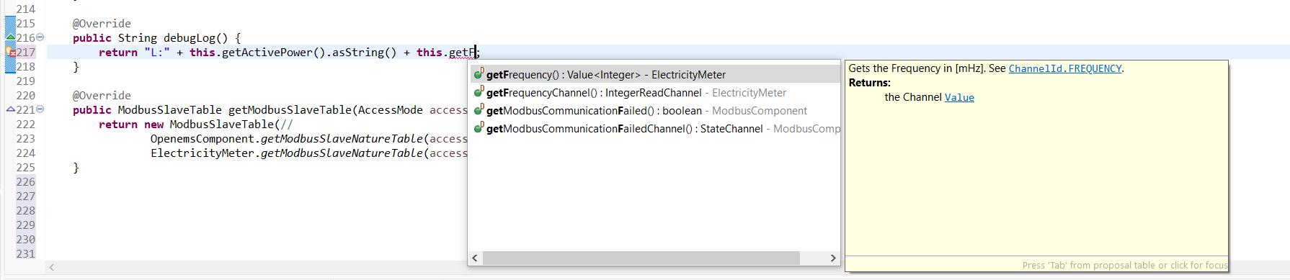Click the line number 222 in the gutter
The image size is (1290, 280).
[x=25, y=125]
